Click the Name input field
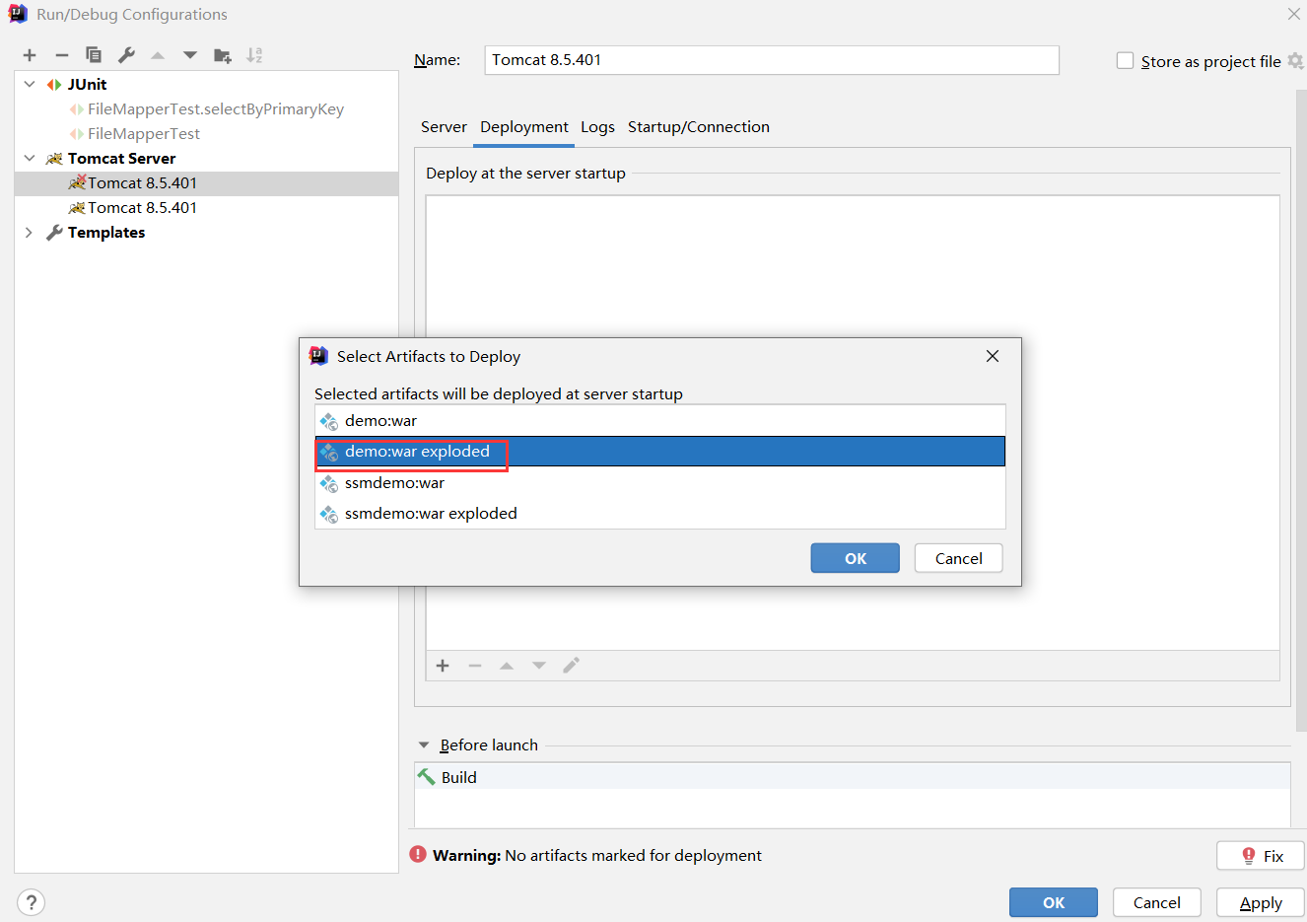Image resolution: width=1307 pixels, height=922 pixels. coord(771,60)
